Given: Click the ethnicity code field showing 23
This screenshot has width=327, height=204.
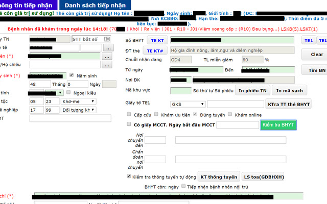Looking at the screenshot, I should tap(52, 101).
